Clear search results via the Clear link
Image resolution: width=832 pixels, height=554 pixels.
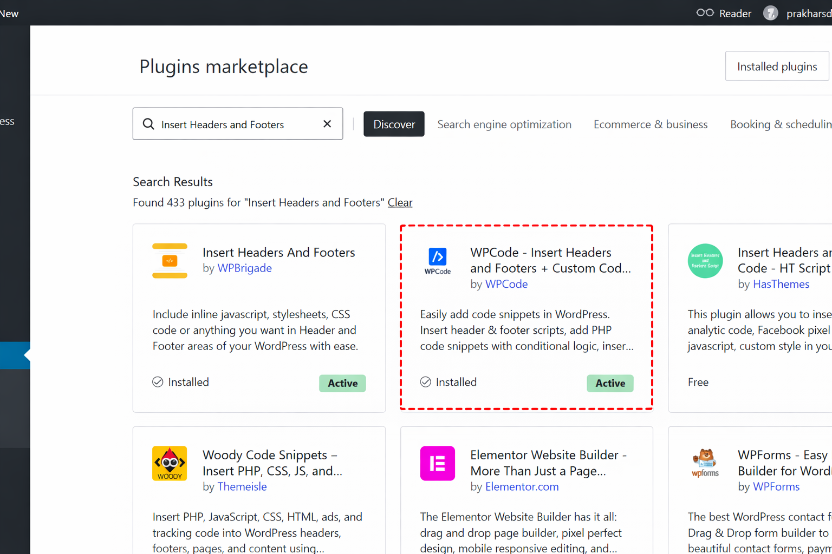[x=400, y=202]
